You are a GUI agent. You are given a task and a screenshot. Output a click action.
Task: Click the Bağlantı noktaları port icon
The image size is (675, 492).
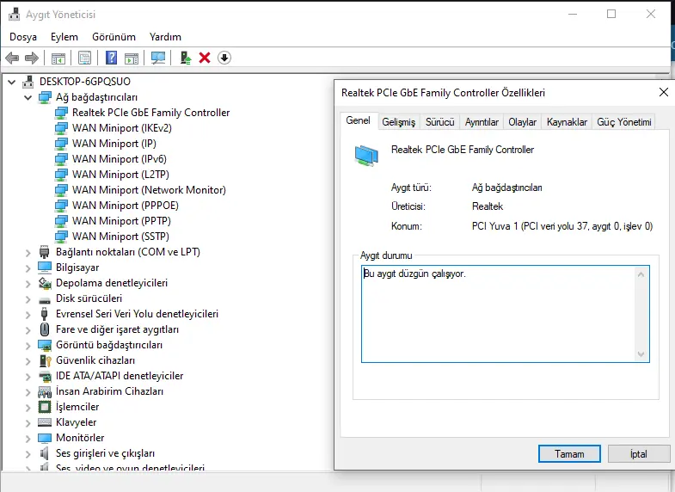tap(45, 252)
